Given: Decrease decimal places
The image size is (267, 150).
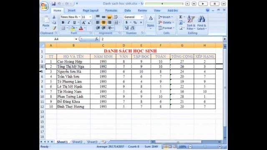Looking at the screenshot, I should [x=132, y=28].
